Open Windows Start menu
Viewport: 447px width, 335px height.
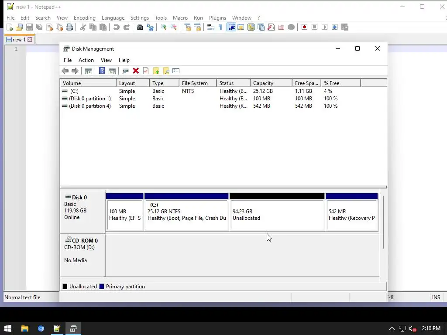[8, 329]
